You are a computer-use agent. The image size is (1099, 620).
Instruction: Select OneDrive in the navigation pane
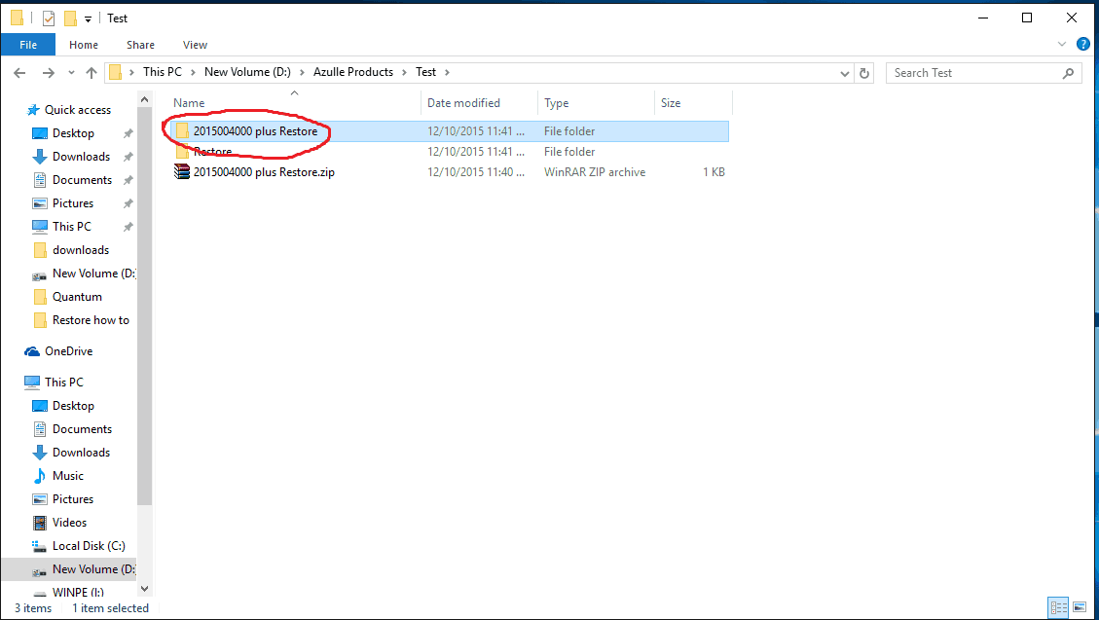click(x=68, y=351)
